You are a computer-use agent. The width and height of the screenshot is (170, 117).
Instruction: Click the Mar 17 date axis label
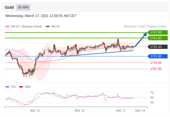[121, 110]
